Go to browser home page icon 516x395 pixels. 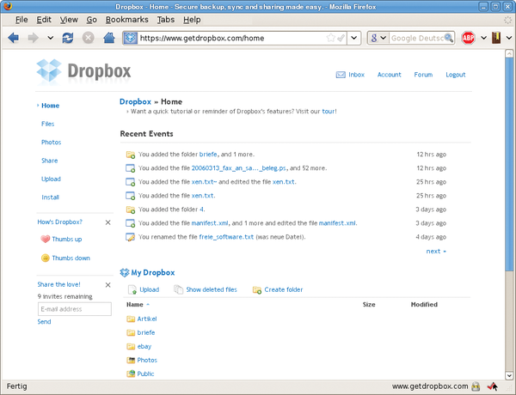(109, 38)
